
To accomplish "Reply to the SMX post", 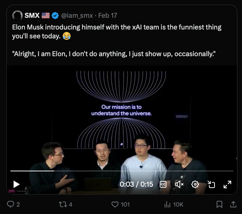I will [x=11, y=204].
